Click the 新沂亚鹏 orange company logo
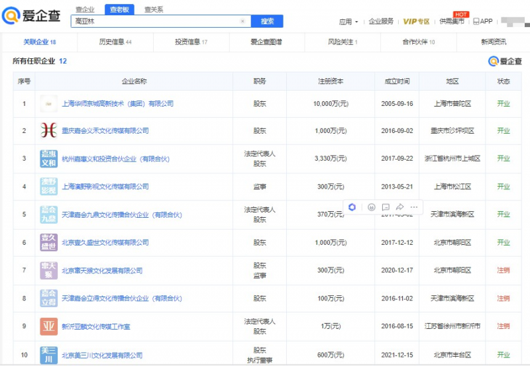Viewport: 530px width, 366px height. (x=48, y=326)
